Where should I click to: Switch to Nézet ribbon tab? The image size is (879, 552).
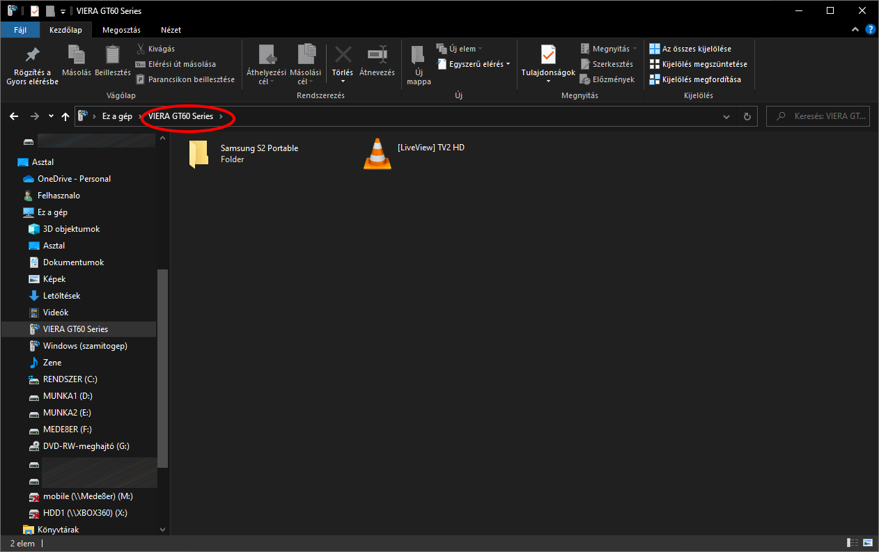coord(171,30)
